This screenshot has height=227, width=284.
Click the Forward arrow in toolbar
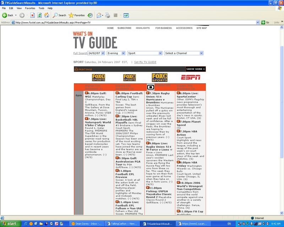(22, 15)
